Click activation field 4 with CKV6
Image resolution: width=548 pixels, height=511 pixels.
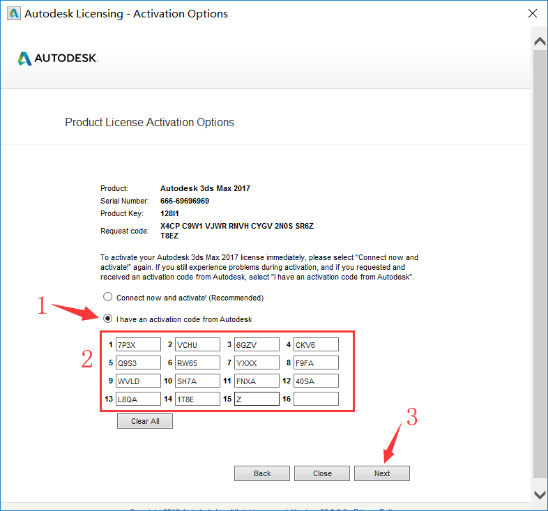tap(315, 344)
